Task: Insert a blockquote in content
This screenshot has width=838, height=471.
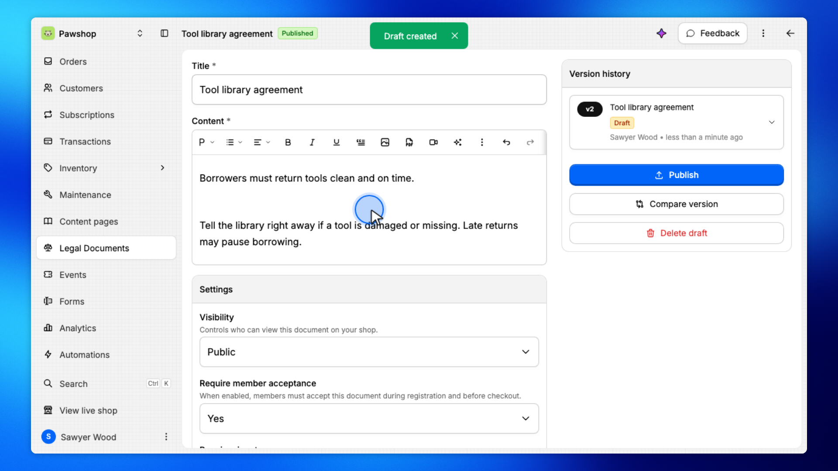Action: click(x=361, y=142)
